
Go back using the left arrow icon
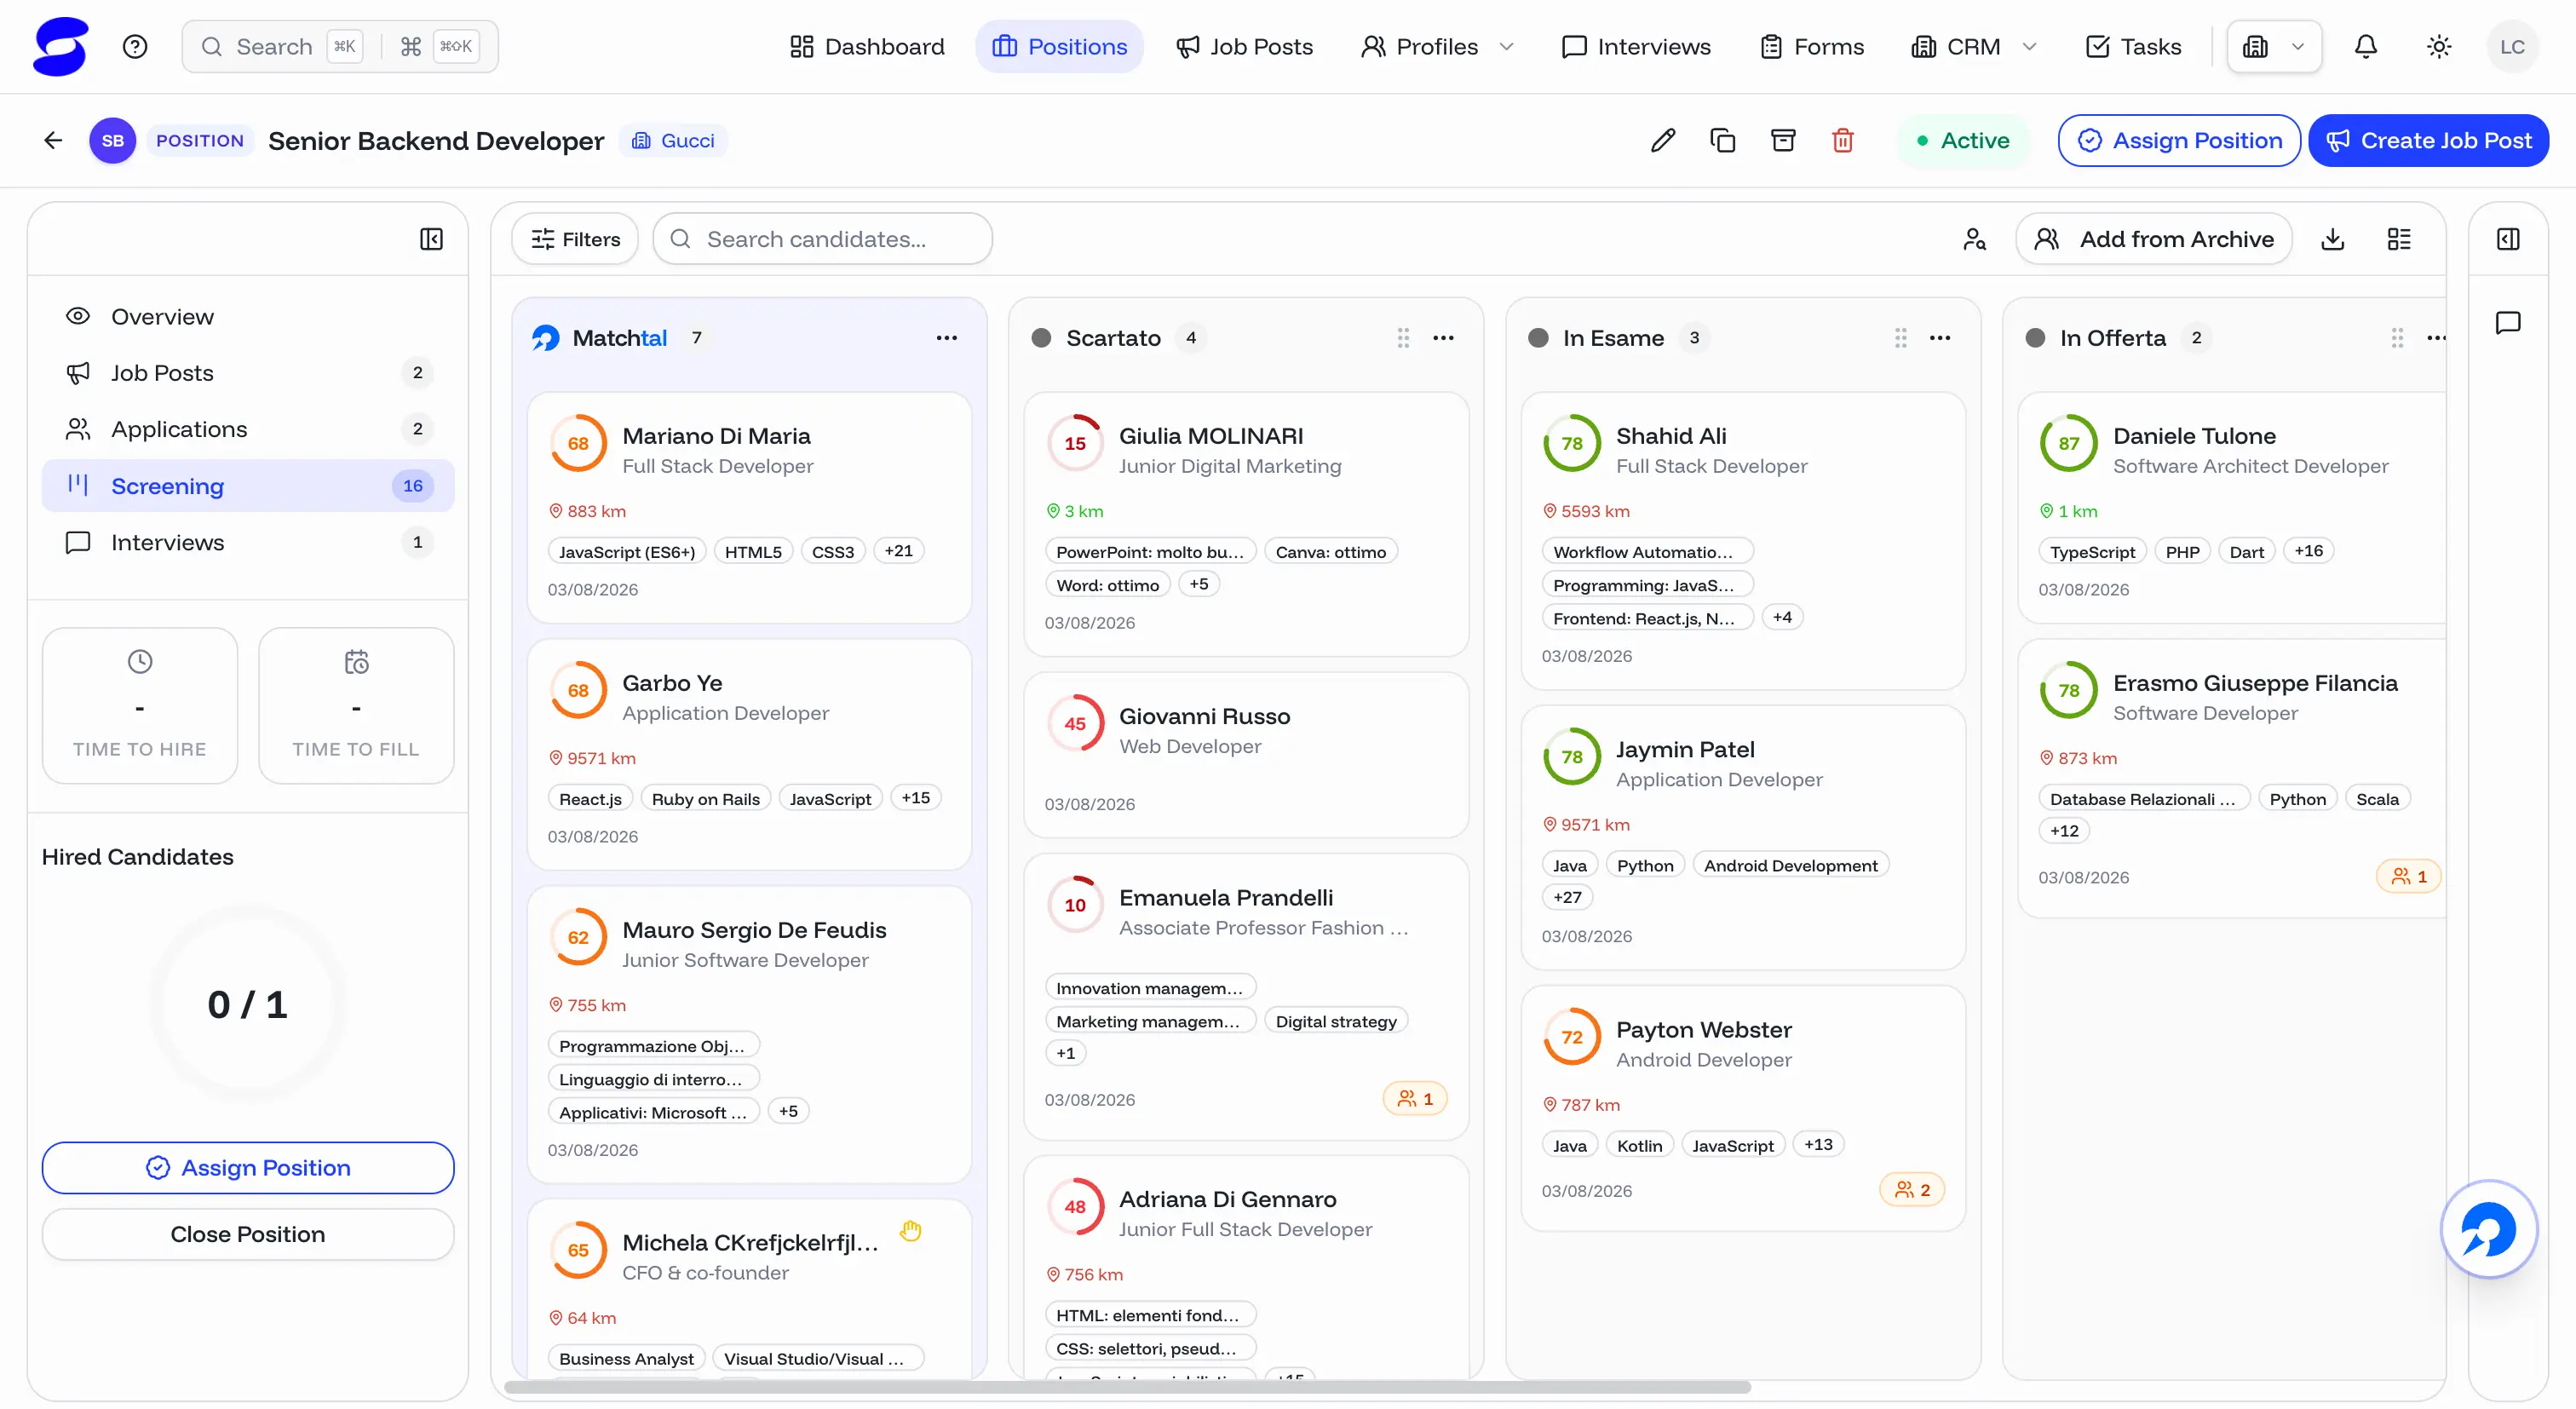click(x=53, y=141)
